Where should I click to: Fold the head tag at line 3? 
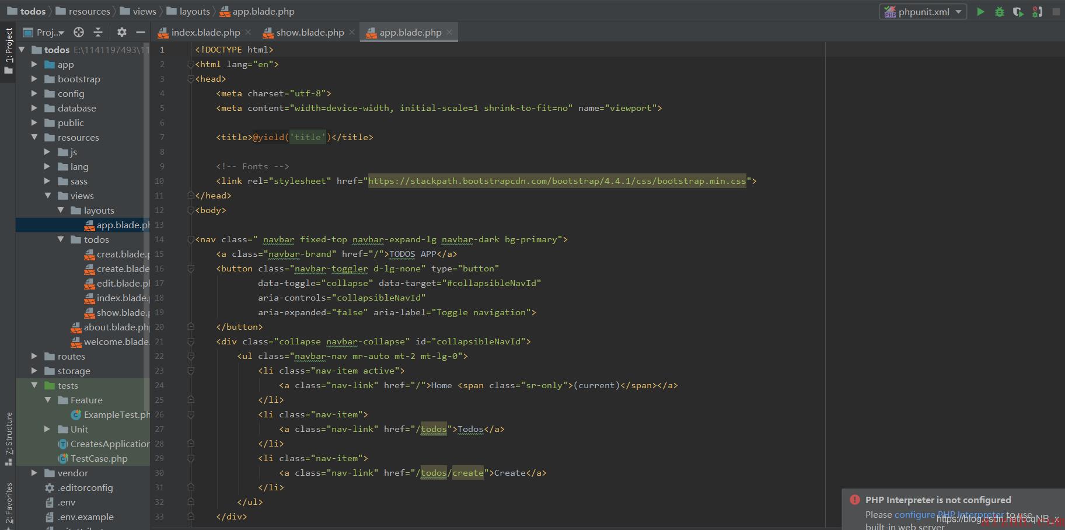tap(191, 79)
